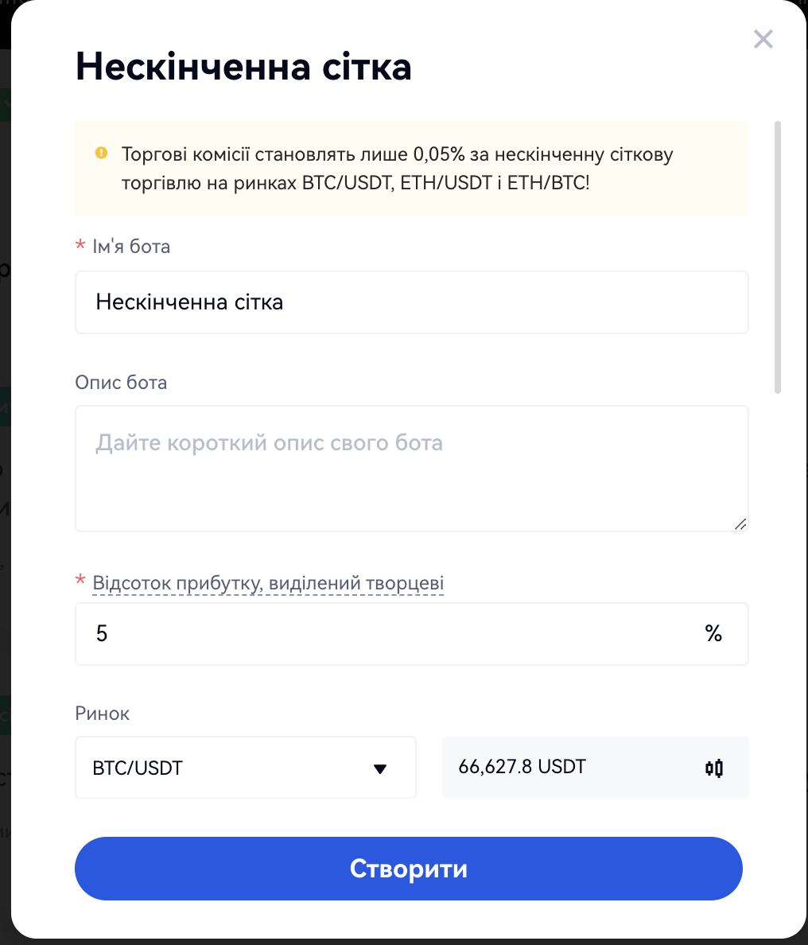The height and width of the screenshot is (945, 808).
Task: Close the Нескінченна сітка dialog
Action: pyautogui.click(x=763, y=39)
